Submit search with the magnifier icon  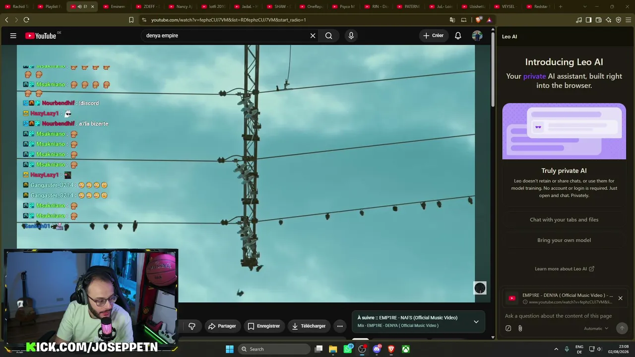coord(328,36)
